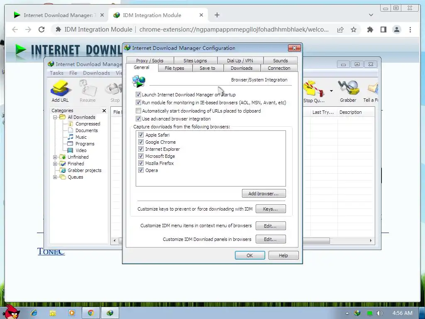This screenshot has height=319, width=425.
Task: Click the Add browser... button
Action: (x=264, y=194)
